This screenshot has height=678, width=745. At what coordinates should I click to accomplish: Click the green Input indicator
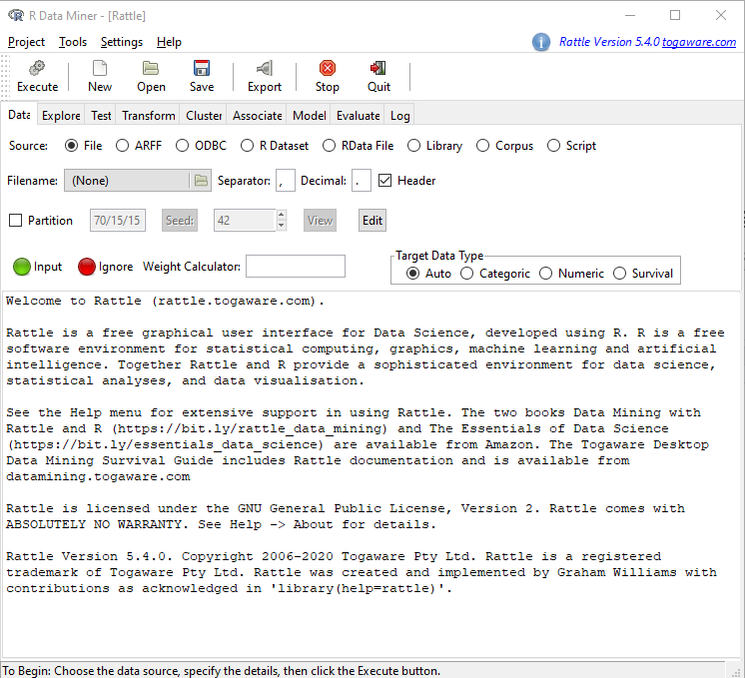tap(21, 267)
